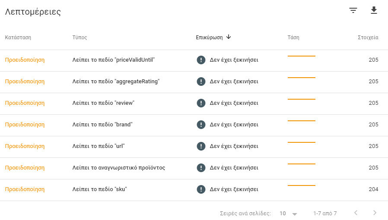Click the exclamation icon in "sku" row
The width and height of the screenshot is (388, 220).
pyautogui.click(x=201, y=189)
